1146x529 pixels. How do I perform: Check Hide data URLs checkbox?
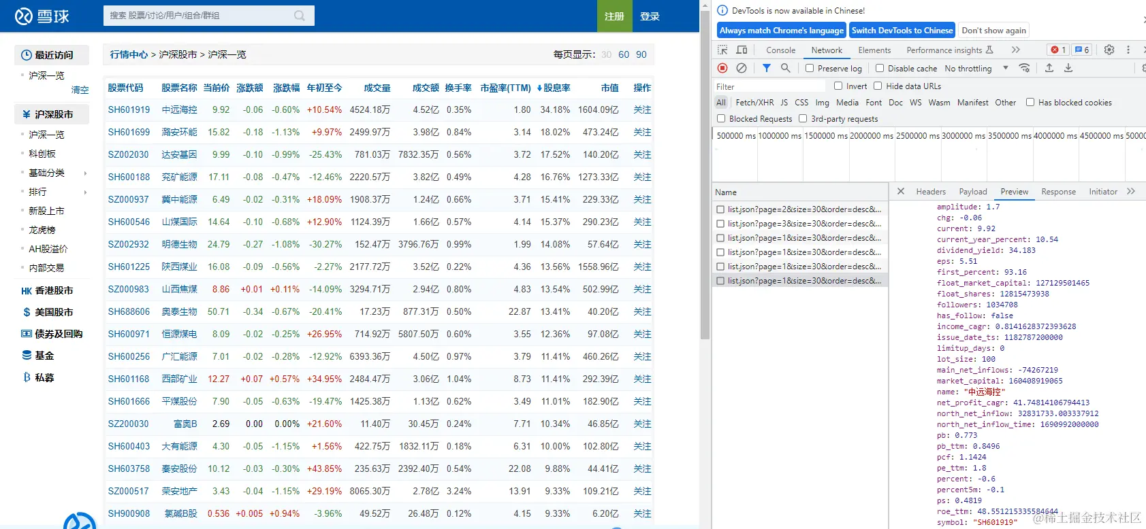point(878,86)
